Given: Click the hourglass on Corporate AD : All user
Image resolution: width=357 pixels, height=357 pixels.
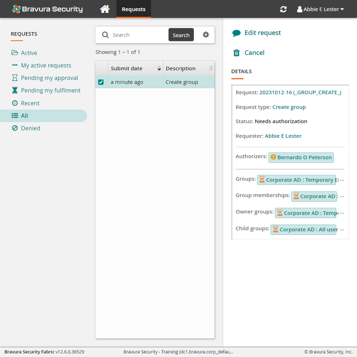Looking at the screenshot, I should 275,229.
